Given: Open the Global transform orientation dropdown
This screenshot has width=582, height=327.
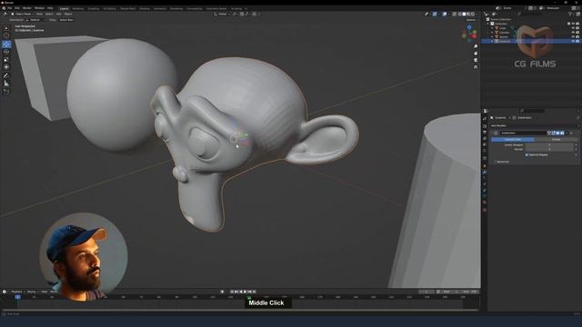Looking at the screenshot, I should (x=222, y=15).
